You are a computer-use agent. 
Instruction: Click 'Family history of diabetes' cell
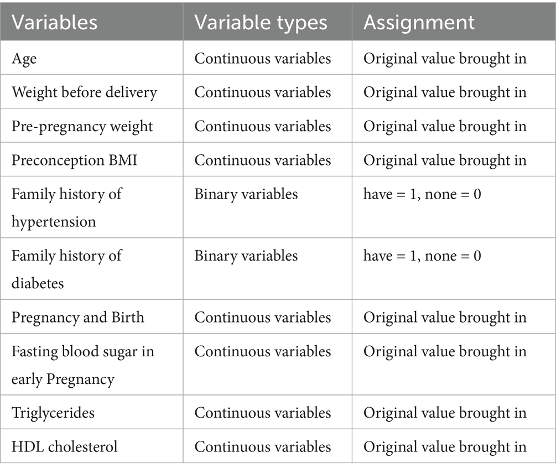[x=66, y=269]
